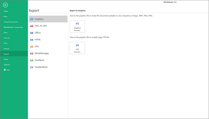This screenshot has width=209, height=119.
Task: Click the PDF, PS, EPS icon
Action: pos(32,26)
